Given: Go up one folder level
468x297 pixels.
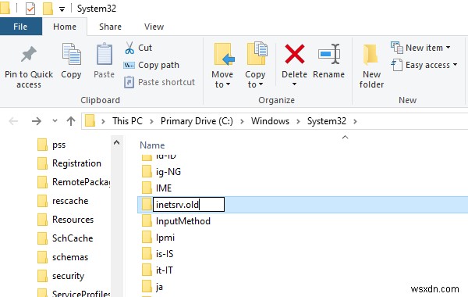Looking at the screenshot, I should [x=71, y=121].
